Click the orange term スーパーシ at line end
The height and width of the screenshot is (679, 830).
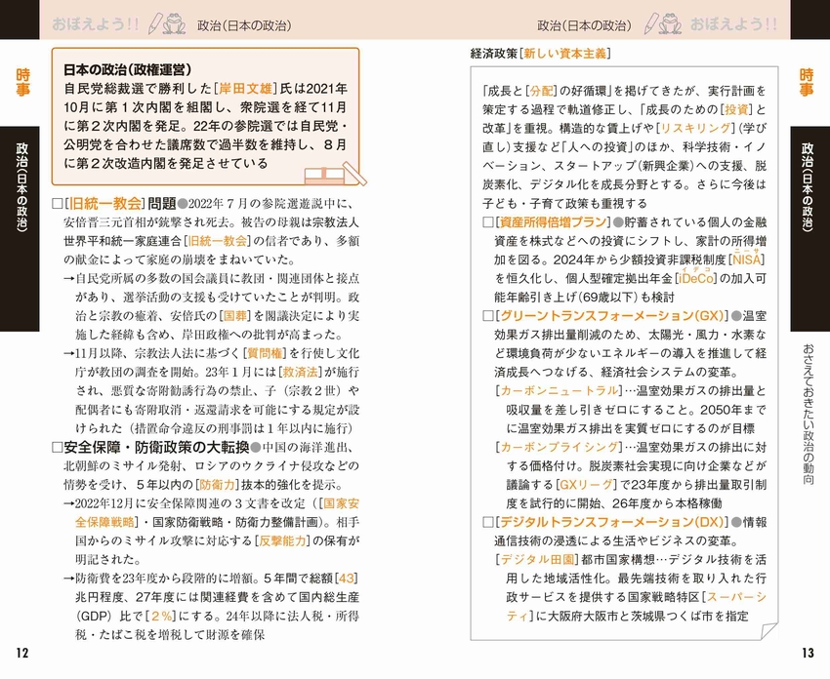point(736,598)
